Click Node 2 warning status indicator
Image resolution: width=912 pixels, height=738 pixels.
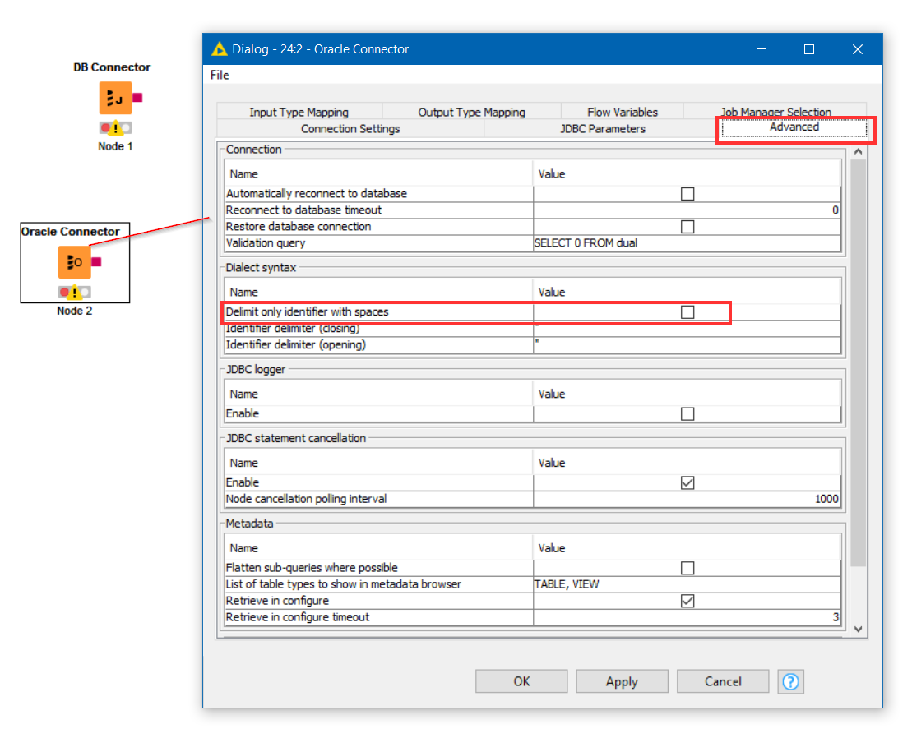pos(75,293)
